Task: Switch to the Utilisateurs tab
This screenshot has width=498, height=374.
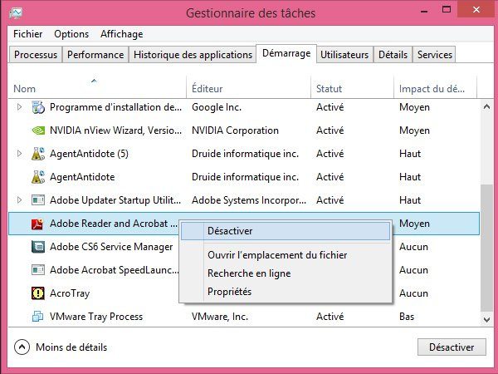Action: pyautogui.click(x=344, y=55)
